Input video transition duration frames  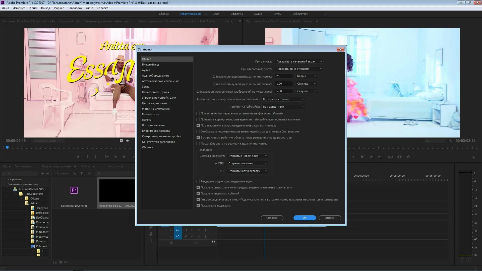(284, 76)
